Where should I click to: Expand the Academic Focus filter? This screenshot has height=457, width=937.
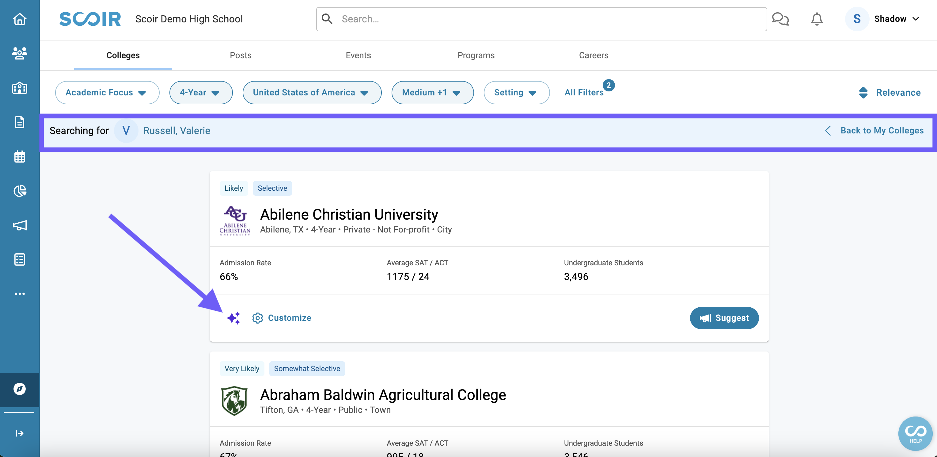coord(107,93)
